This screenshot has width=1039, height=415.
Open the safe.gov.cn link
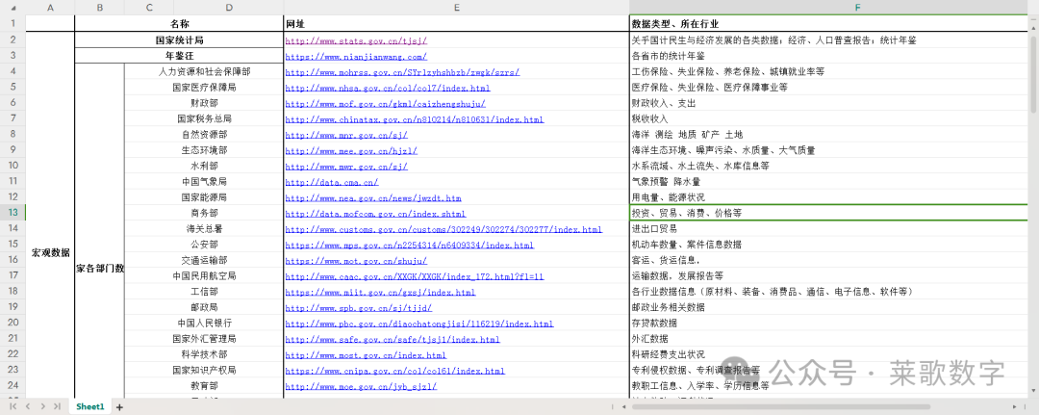393,340
